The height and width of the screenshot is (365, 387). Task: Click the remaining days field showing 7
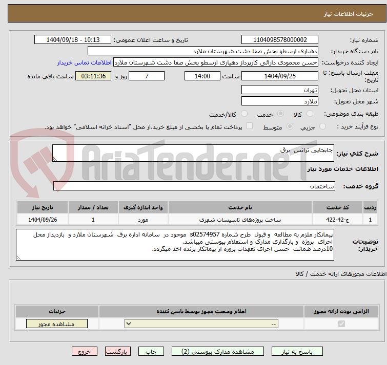[147, 76]
